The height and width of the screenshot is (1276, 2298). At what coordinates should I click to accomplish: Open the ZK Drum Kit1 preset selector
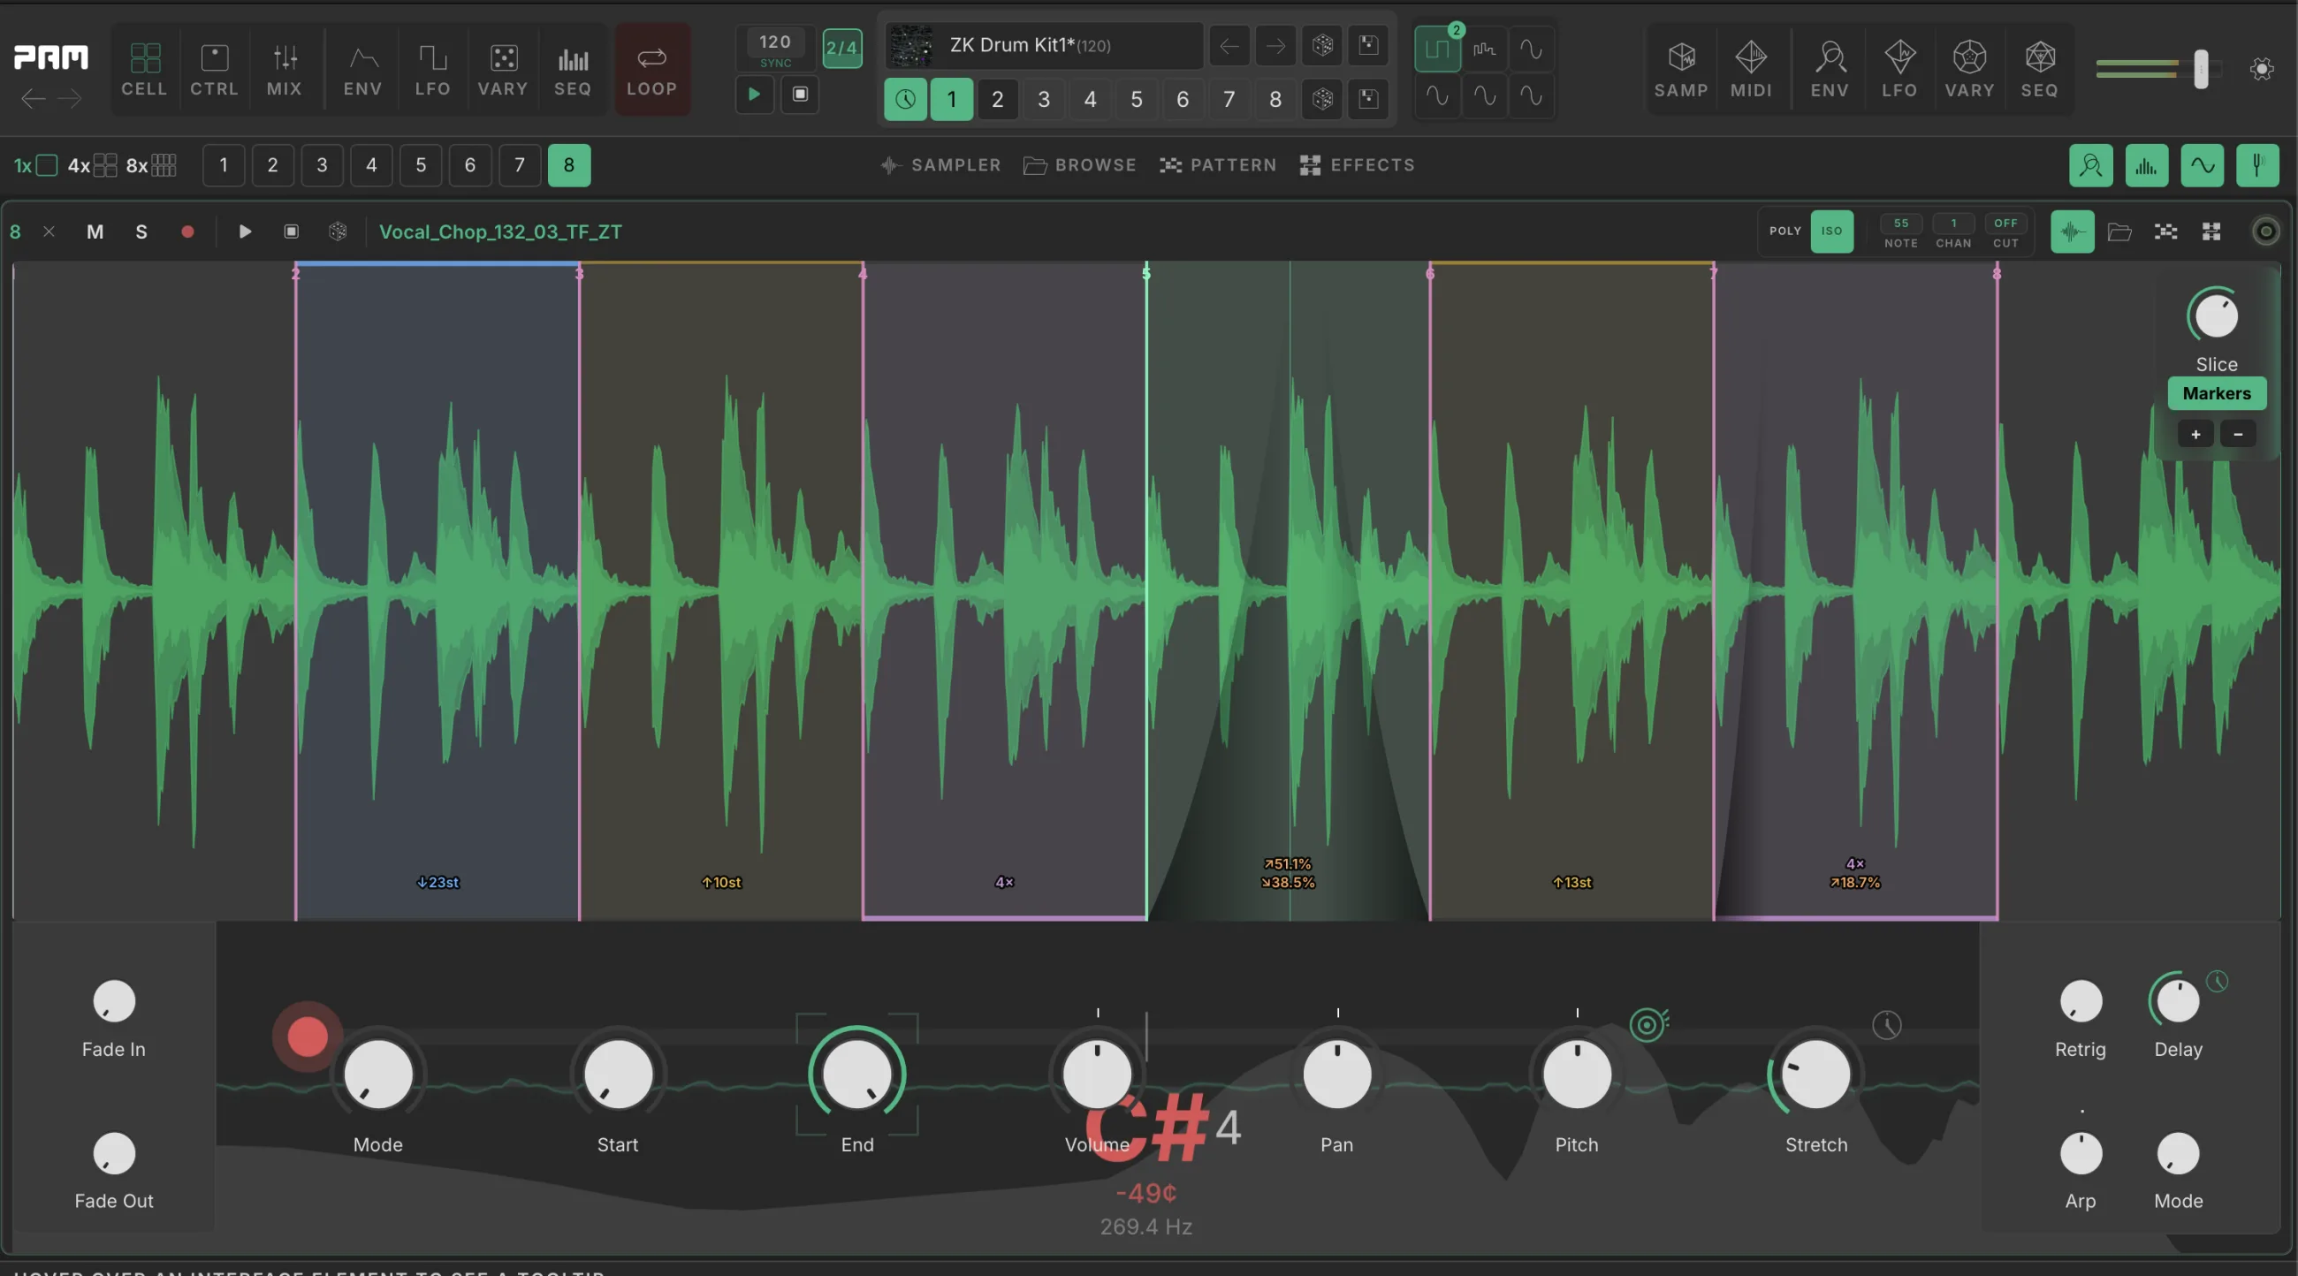click(1044, 45)
